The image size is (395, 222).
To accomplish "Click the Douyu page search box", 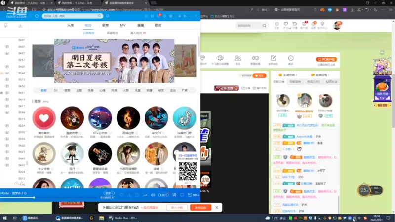I will (x=251, y=26).
